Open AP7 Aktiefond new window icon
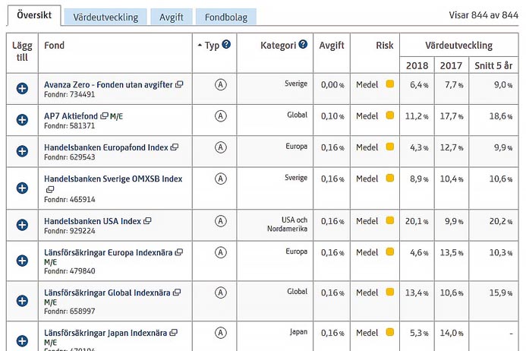526x351 pixels. pyautogui.click(x=104, y=115)
